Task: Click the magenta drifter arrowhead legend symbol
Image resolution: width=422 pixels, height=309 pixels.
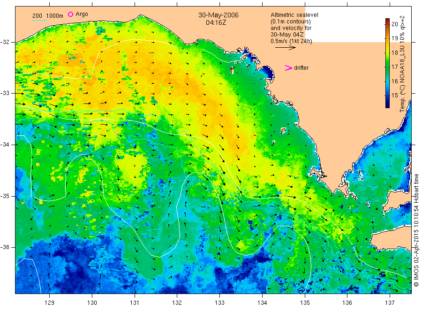Action: pos(288,68)
